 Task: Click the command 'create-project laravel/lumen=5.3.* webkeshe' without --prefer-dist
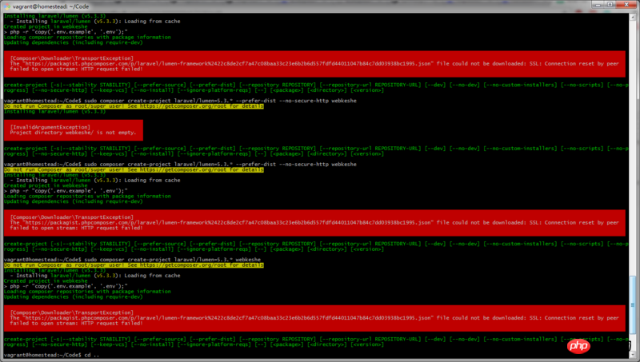tap(194, 260)
